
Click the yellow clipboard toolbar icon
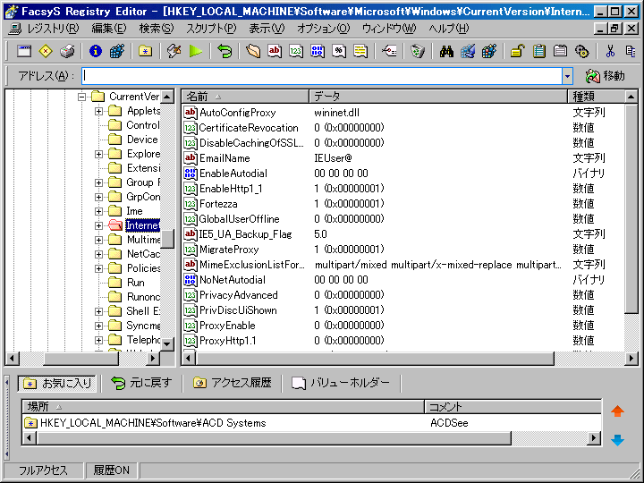[538, 51]
